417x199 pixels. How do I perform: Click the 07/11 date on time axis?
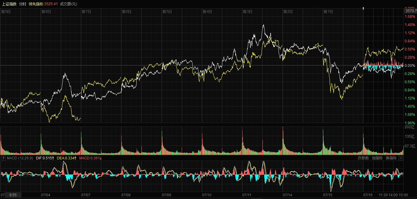coord(247,195)
